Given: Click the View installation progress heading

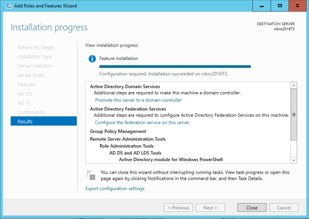Looking at the screenshot, I should tap(112, 45).
